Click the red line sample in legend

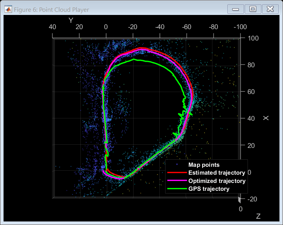(177, 173)
